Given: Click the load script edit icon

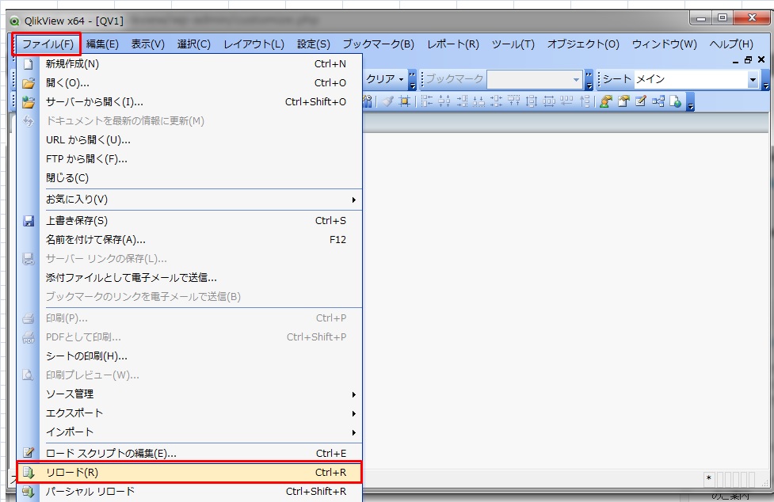Looking at the screenshot, I should 29,454.
